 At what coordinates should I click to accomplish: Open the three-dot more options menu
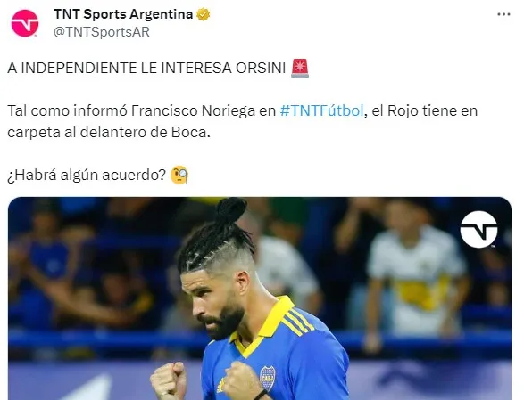503,14
